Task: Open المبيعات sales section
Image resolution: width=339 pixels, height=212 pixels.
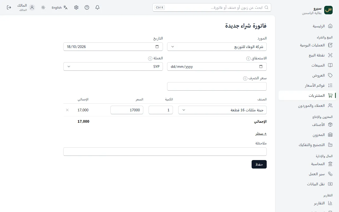Action: point(307,65)
